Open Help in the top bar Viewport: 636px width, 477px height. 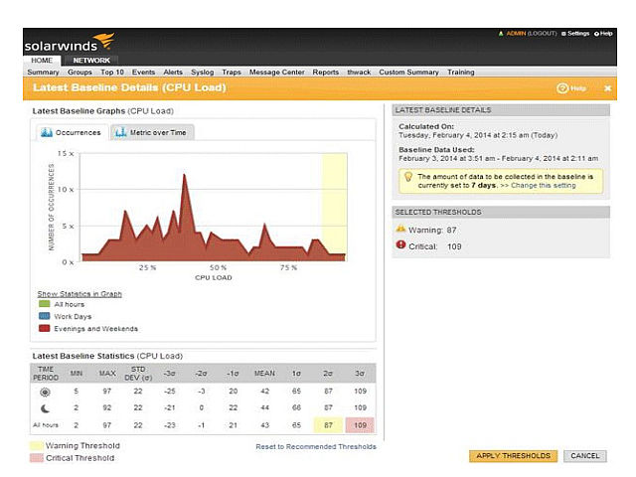pyautogui.click(x=603, y=33)
